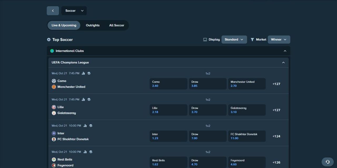Bet on Inter at 1.23
337x168 pixels.
click(x=168, y=136)
